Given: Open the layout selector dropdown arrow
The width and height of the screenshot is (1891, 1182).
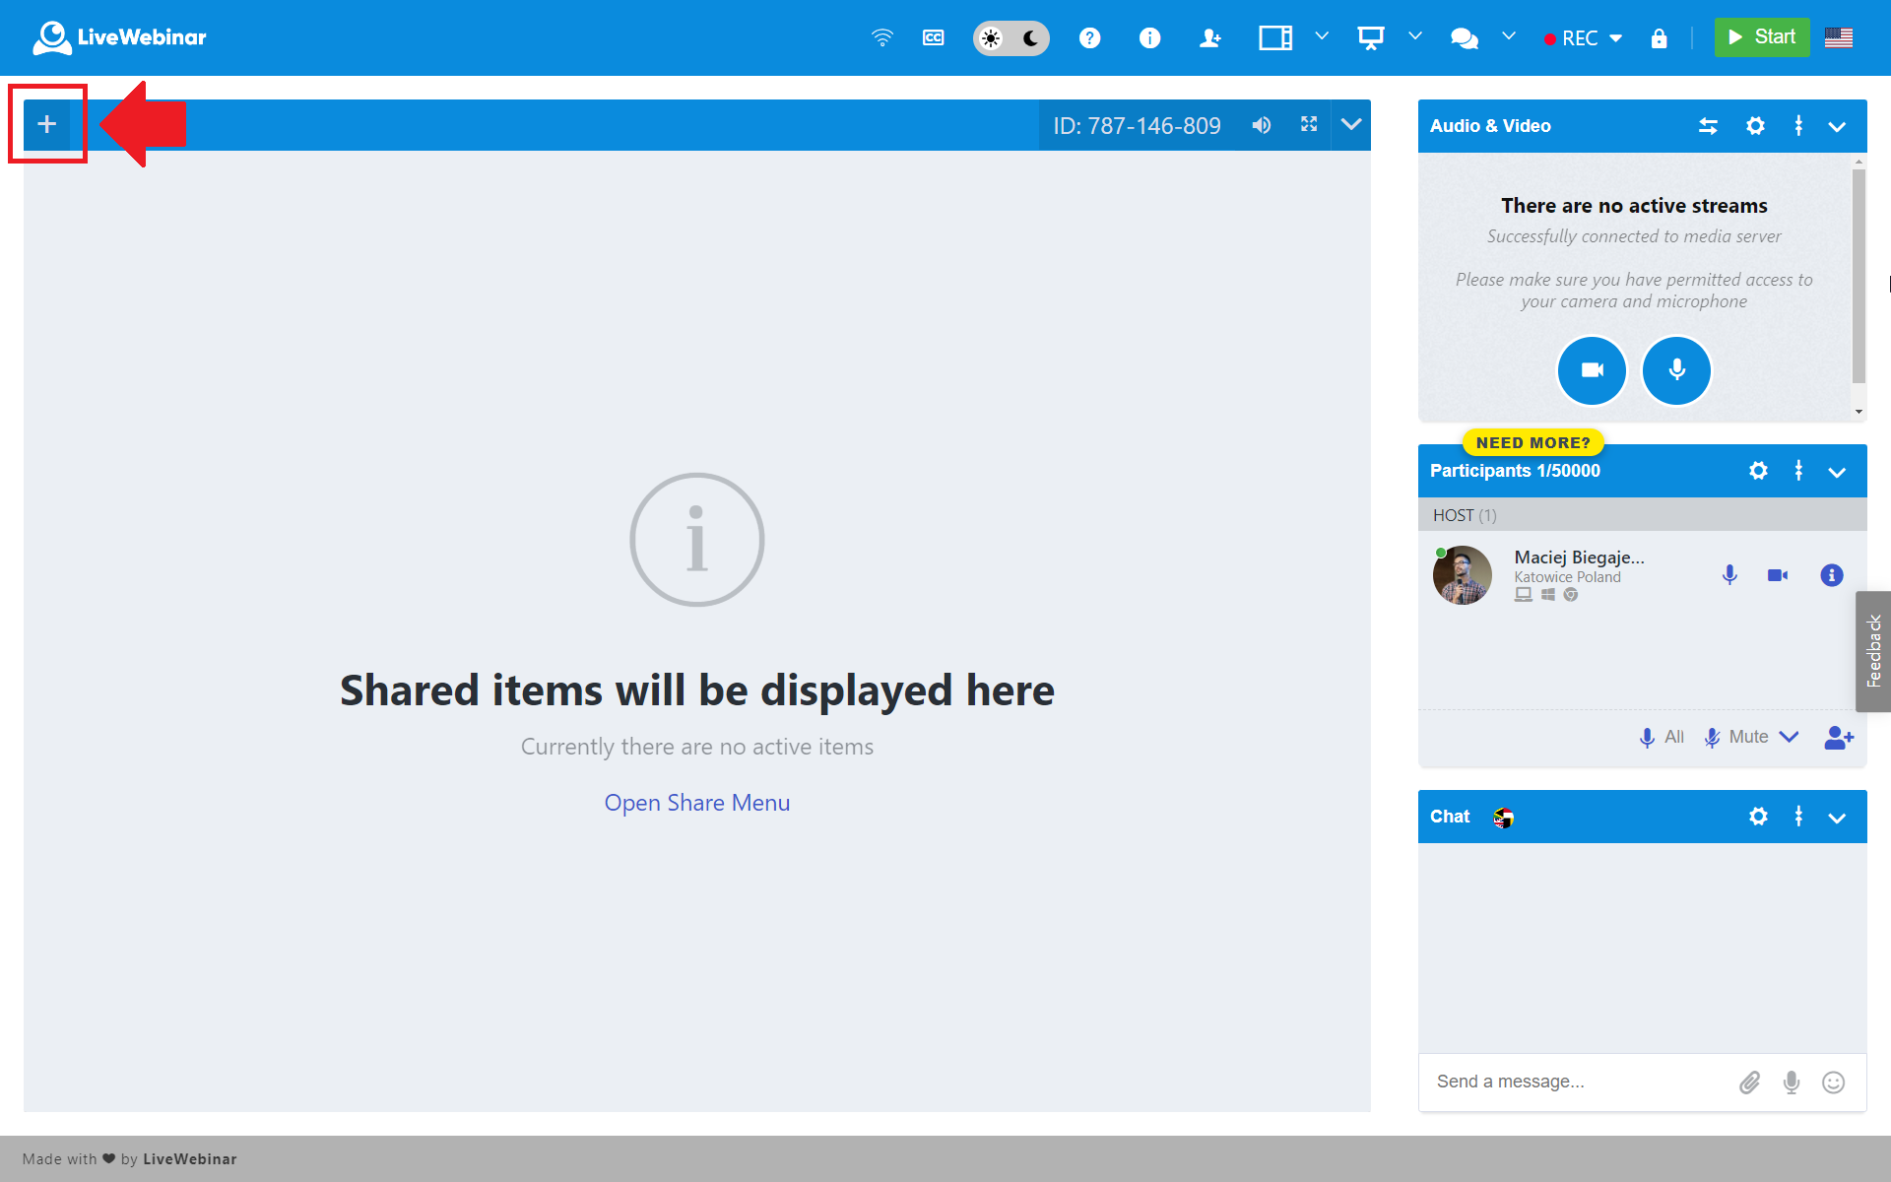Looking at the screenshot, I should 1322,37.
